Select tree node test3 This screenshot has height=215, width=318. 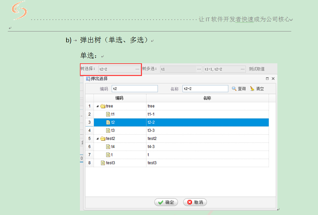pyautogui.click(x=110, y=163)
